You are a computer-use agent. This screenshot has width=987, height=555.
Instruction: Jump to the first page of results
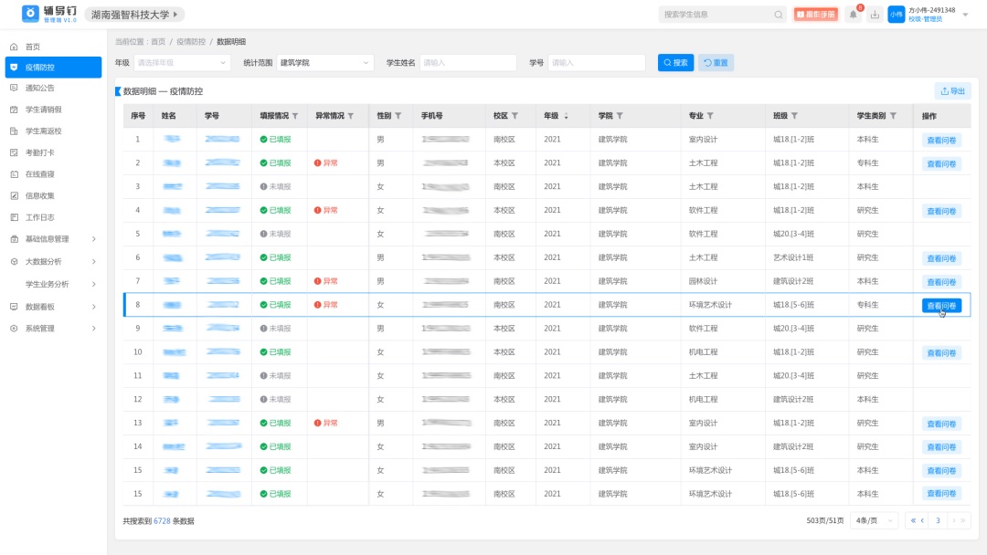910,520
